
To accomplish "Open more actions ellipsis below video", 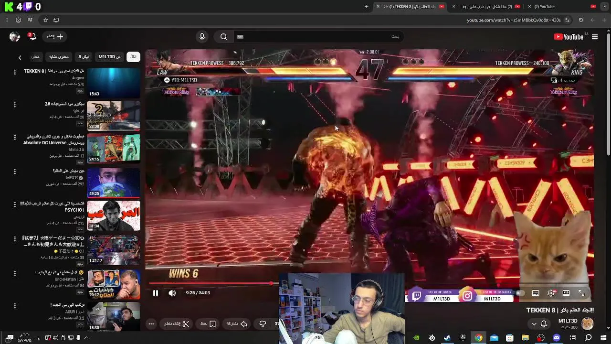I will 151,324.
